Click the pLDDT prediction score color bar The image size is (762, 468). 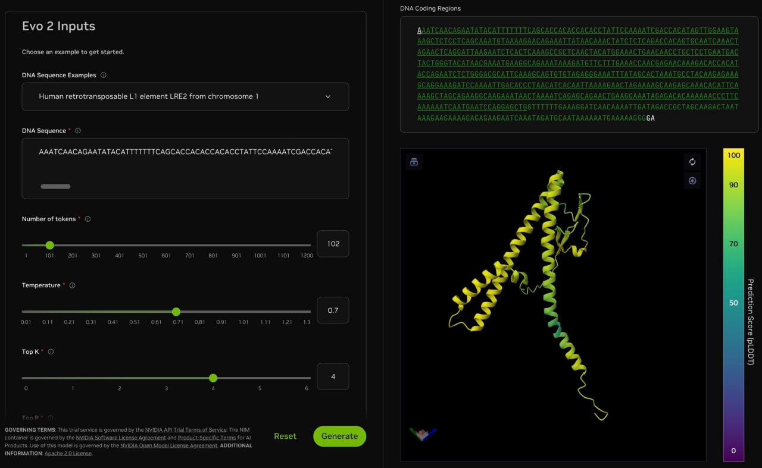point(733,305)
